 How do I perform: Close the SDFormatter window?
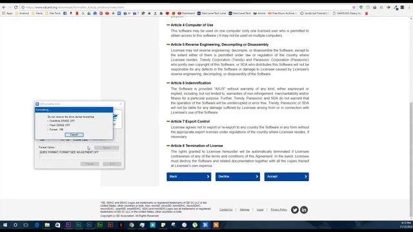pos(121,104)
